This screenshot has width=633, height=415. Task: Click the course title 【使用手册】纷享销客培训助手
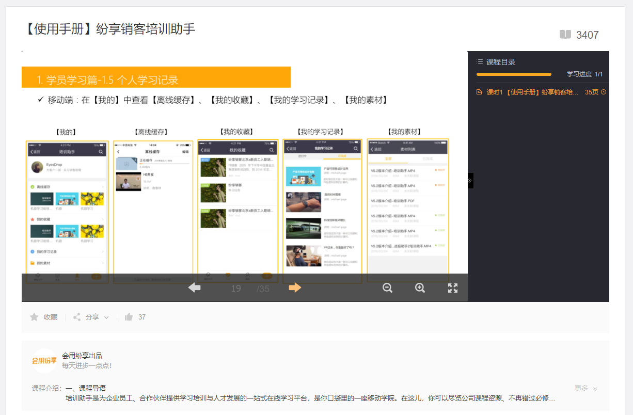(108, 28)
